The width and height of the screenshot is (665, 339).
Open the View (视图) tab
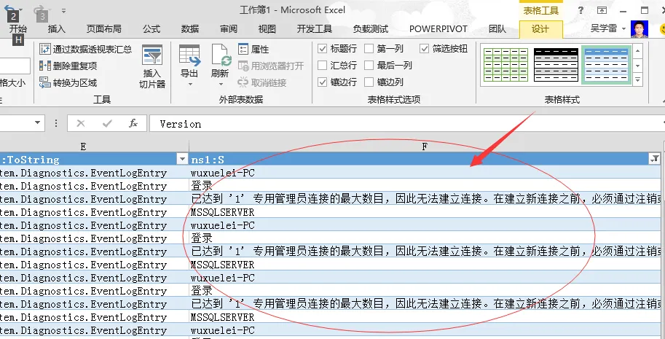pos(267,29)
